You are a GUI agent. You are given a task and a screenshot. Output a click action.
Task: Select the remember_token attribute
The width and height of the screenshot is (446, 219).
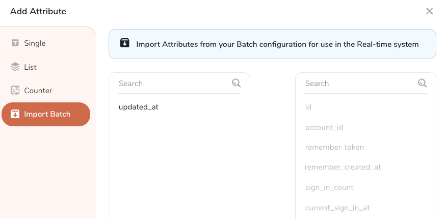(x=334, y=147)
